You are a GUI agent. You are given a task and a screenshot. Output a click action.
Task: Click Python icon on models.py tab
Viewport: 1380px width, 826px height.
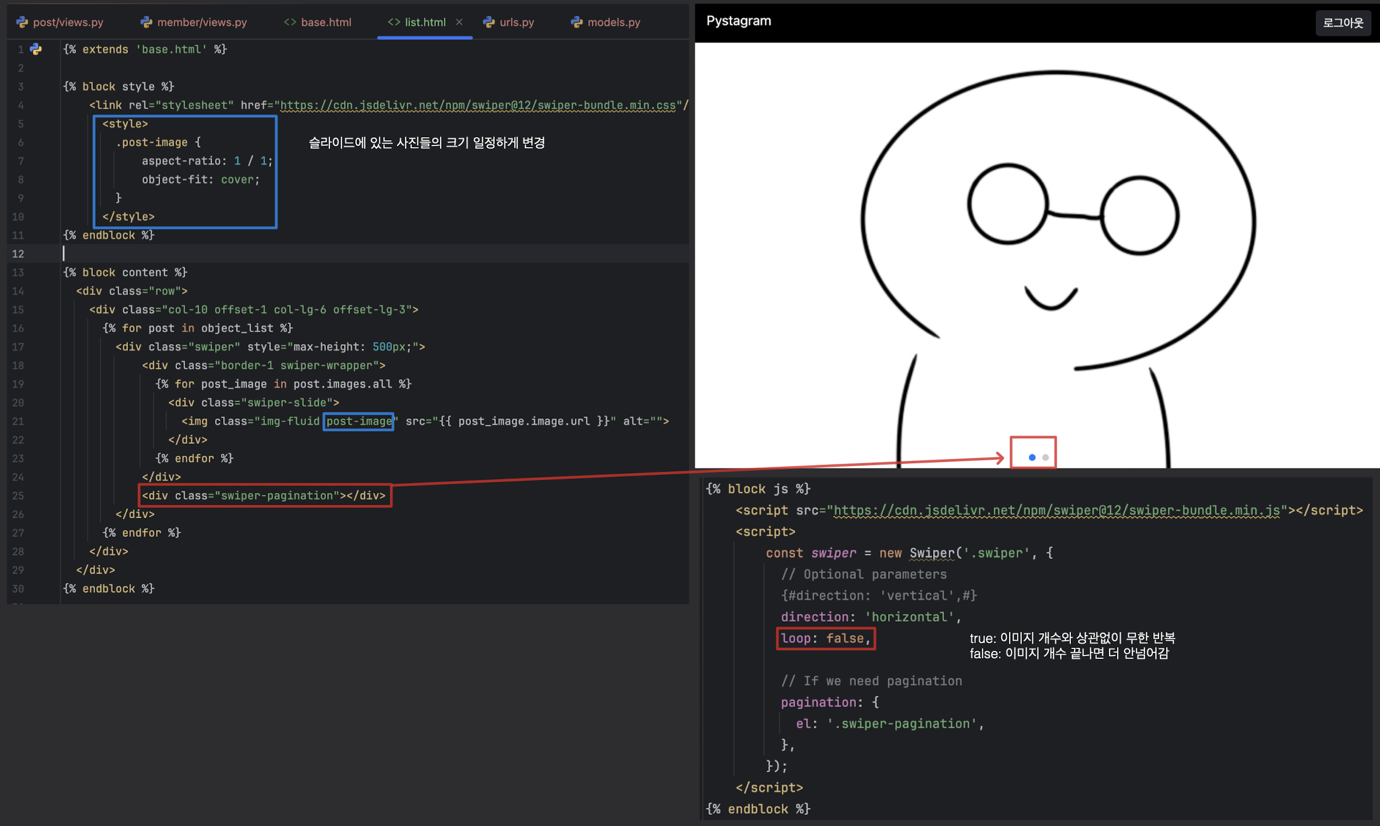tap(577, 22)
